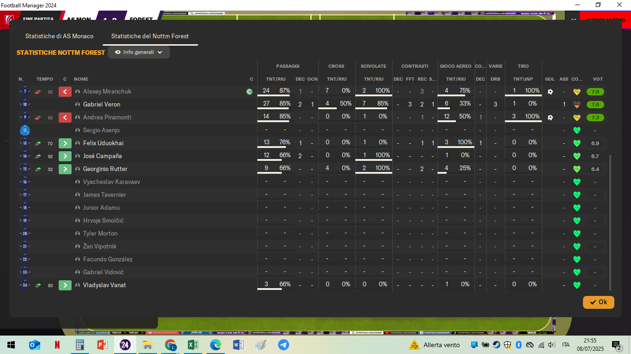Viewport: 631px width, 354px height.
Task: Click the goal ball icon for Alexey Miranchuk
Action: click(550, 92)
